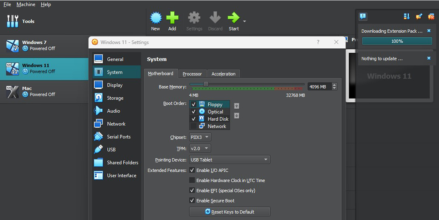This screenshot has width=439, height=220.
Task: Disable the Enable Secure Boot checkbox
Action: click(192, 201)
